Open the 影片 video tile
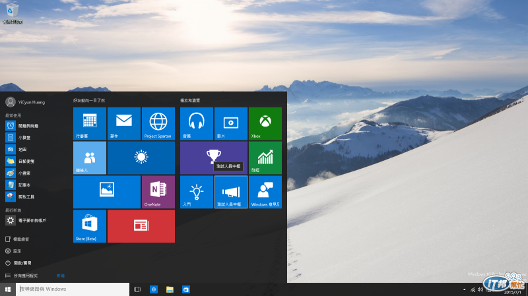Image resolution: width=528 pixels, height=296 pixels. click(x=231, y=123)
